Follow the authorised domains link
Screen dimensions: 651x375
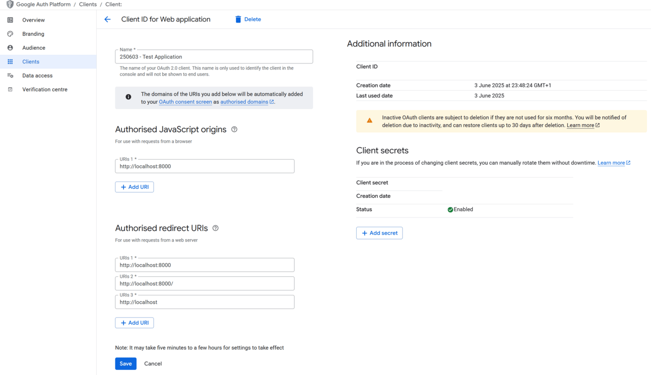(244, 102)
